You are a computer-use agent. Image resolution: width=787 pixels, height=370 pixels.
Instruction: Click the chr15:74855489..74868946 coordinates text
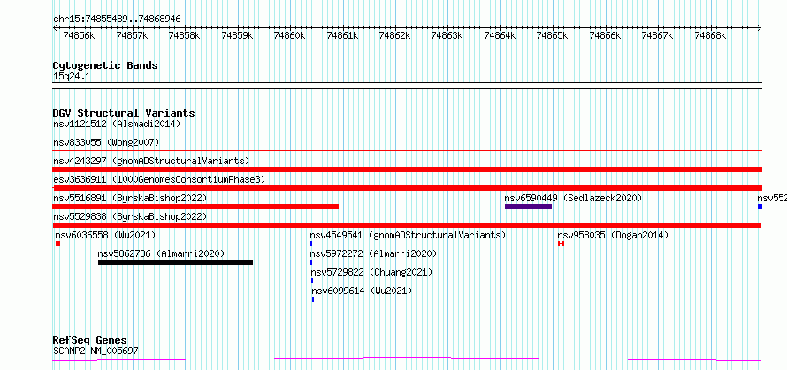pos(117,19)
